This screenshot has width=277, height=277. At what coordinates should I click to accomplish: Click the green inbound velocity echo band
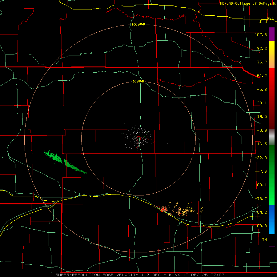coord(65,162)
